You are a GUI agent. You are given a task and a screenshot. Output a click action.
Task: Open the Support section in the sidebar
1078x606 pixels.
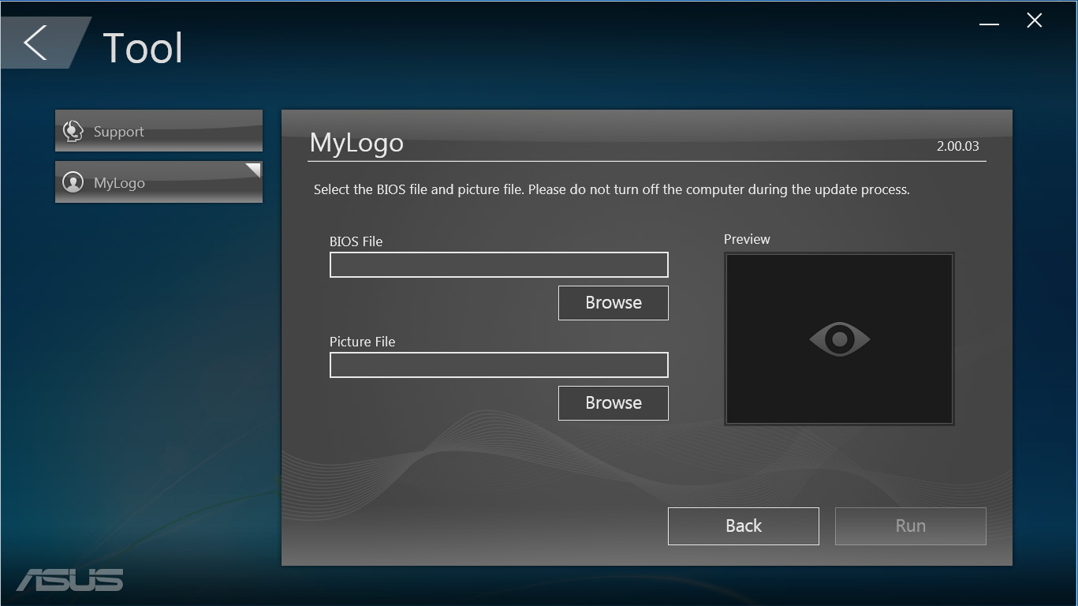pos(159,131)
